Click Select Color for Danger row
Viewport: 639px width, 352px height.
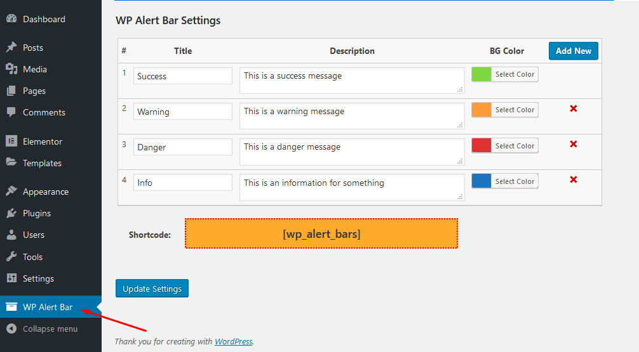515,146
